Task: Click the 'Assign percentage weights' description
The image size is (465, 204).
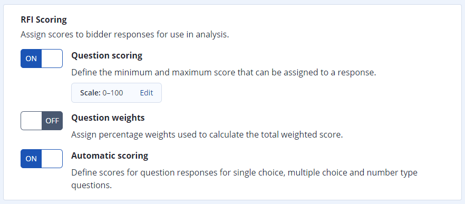Action: (207, 135)
